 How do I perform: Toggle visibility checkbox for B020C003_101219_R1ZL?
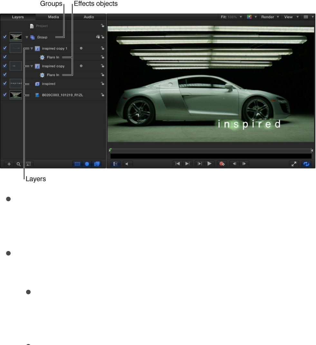click(5, 95)
